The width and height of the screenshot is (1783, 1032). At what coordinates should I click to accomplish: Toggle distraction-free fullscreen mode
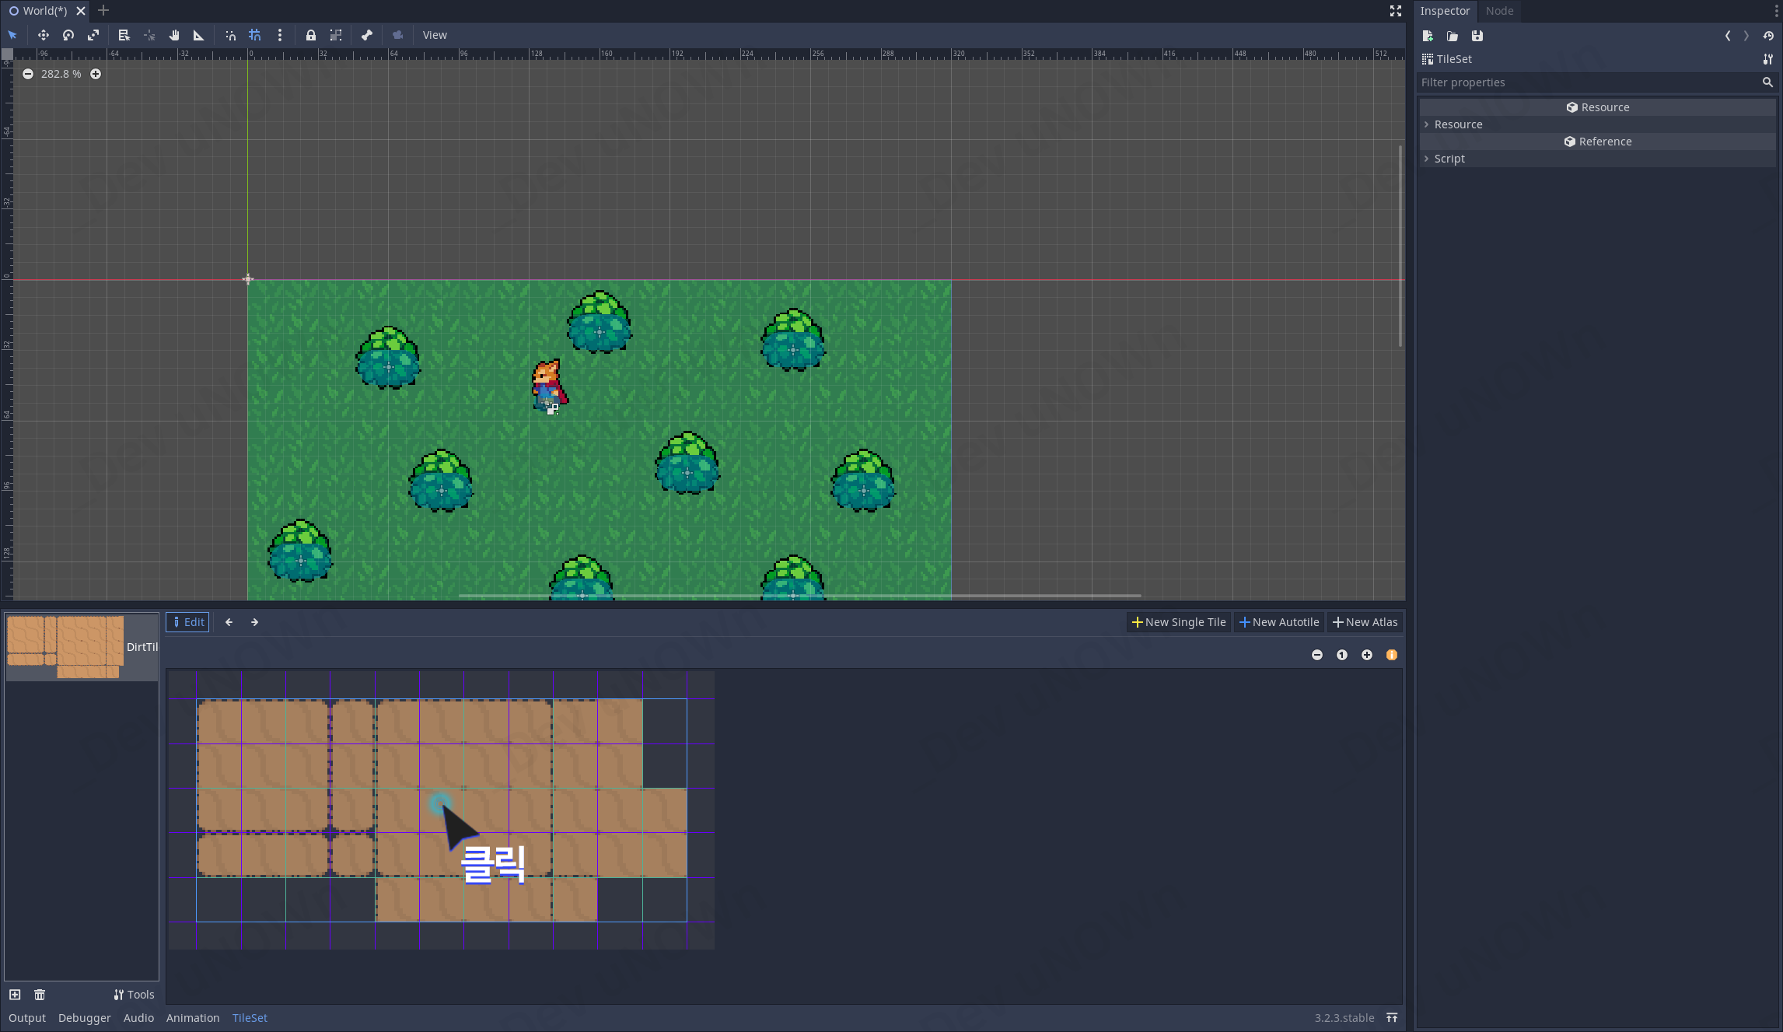[1396, 11]
